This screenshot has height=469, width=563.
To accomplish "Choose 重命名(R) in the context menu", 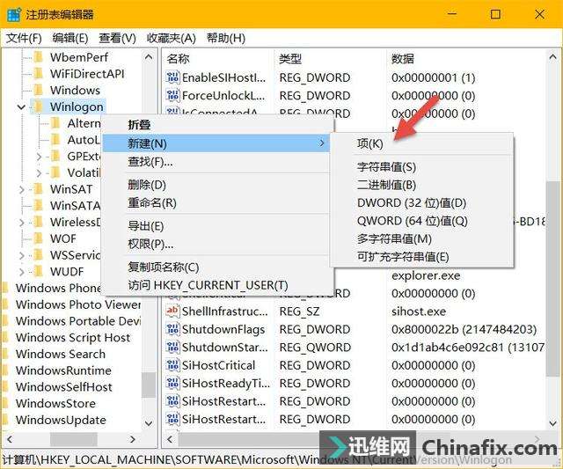I will click(216, 203).
